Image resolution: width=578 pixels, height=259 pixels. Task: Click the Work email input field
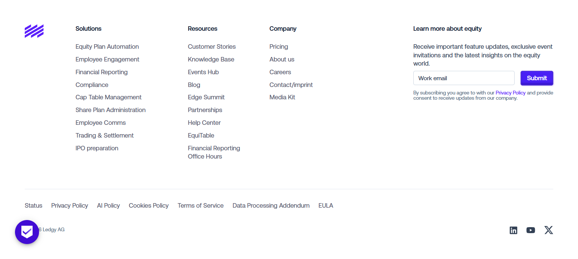pos(464,78)
